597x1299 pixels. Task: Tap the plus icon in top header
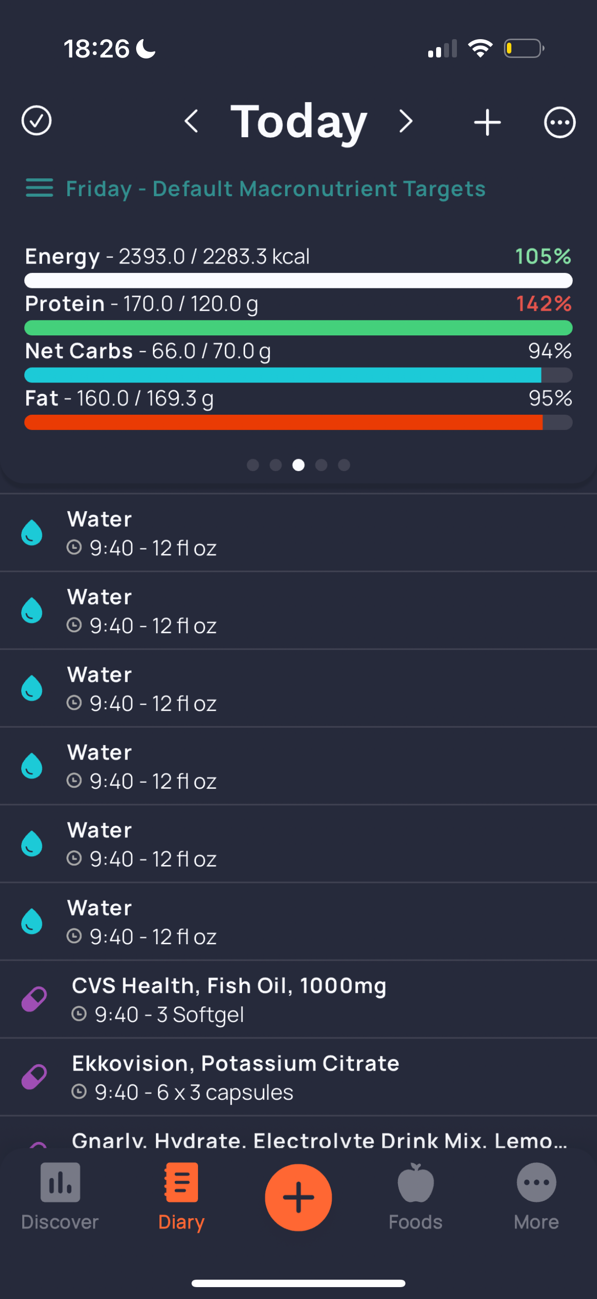487,122
